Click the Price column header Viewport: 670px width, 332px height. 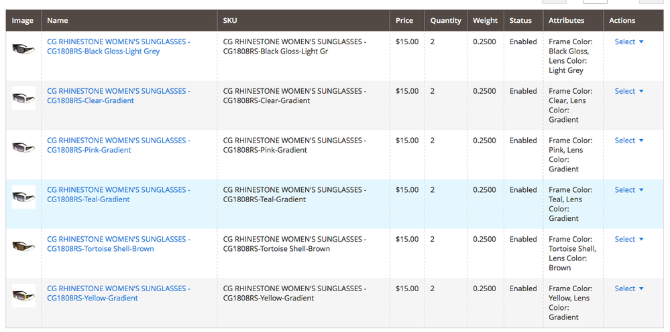coord(404,21)
